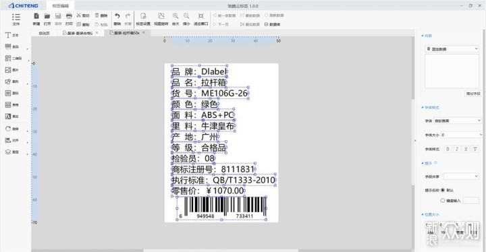Select the 图片 image tool
The width and height of the screenshot is (486, 252).
(12, 70)
